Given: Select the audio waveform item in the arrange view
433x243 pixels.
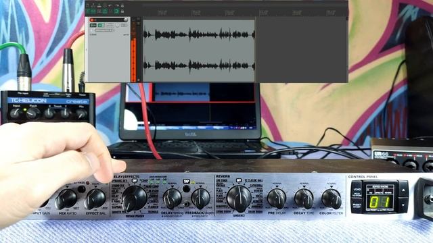Looking at the screenshot, I should tap(199, 51).
